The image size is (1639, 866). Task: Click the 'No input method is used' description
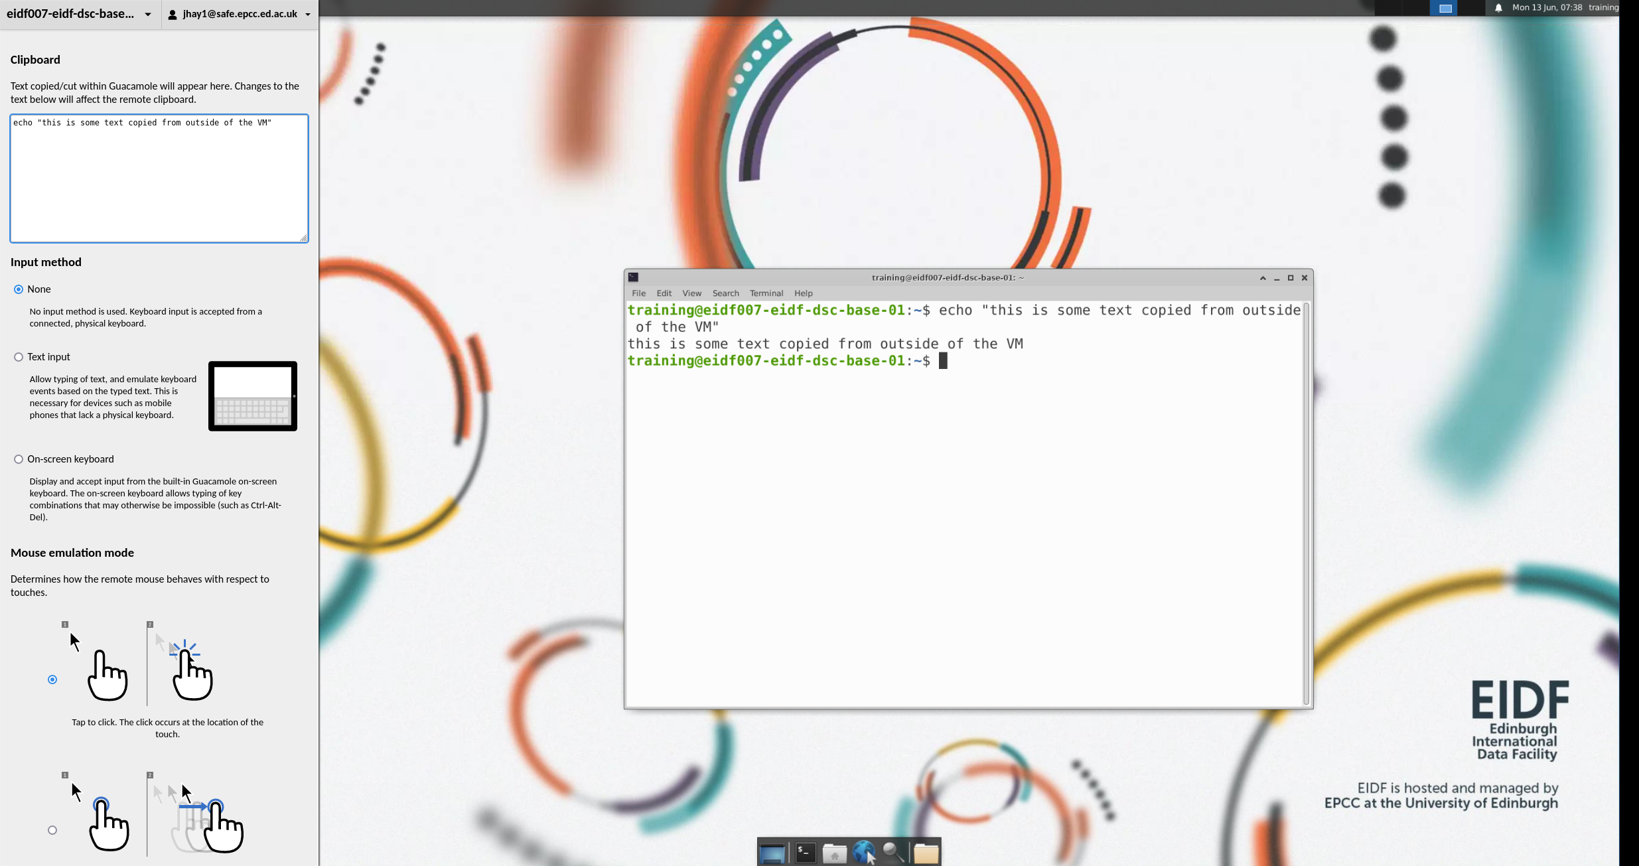coord(146,317)
